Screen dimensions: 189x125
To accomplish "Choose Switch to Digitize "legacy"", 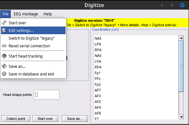I will [x=33, y=38].
